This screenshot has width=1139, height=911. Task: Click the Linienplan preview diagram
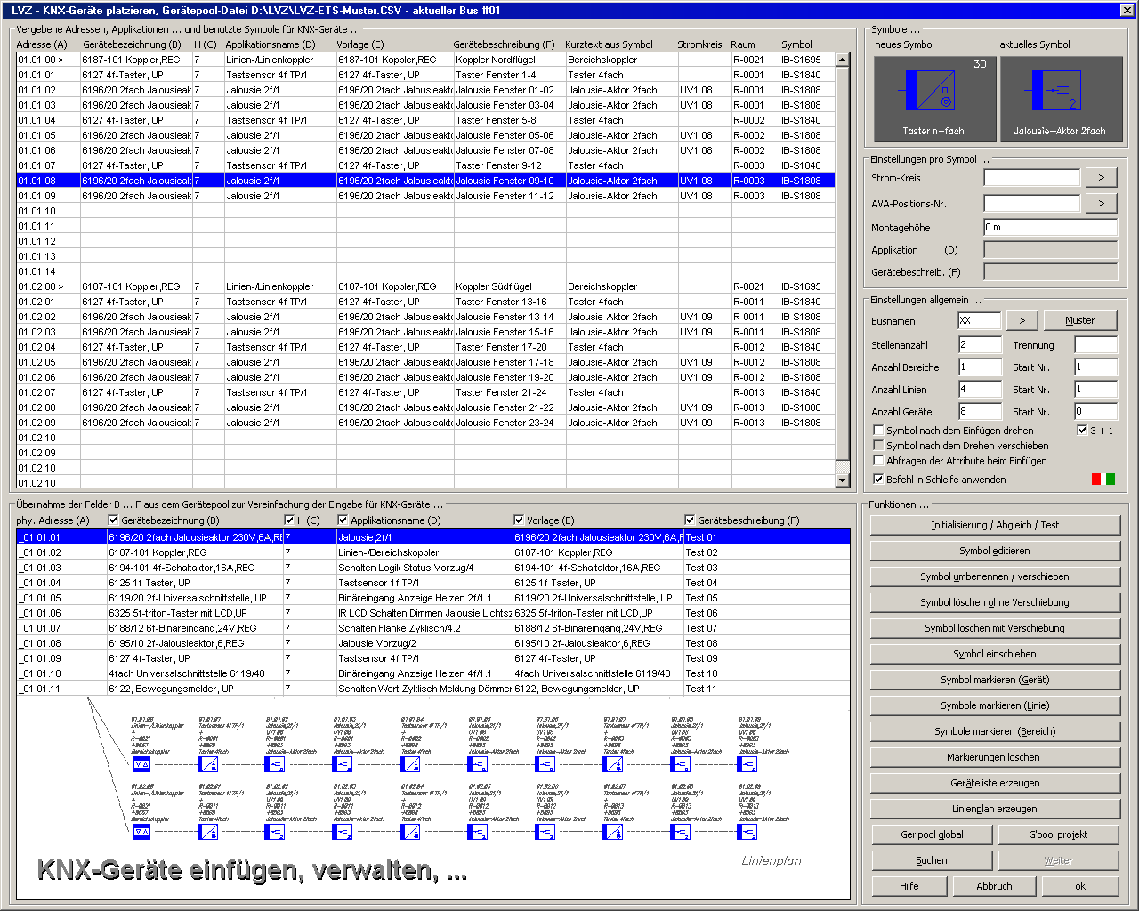(x=433, y=798)
